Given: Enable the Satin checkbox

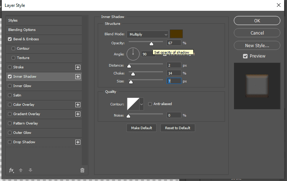Looking at the screenshot, I should (10, 95).
